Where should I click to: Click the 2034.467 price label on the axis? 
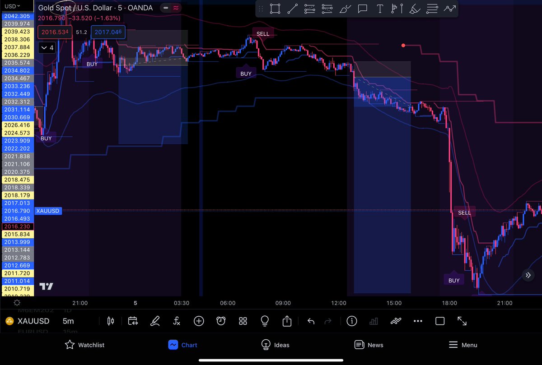tap(17, 78)
